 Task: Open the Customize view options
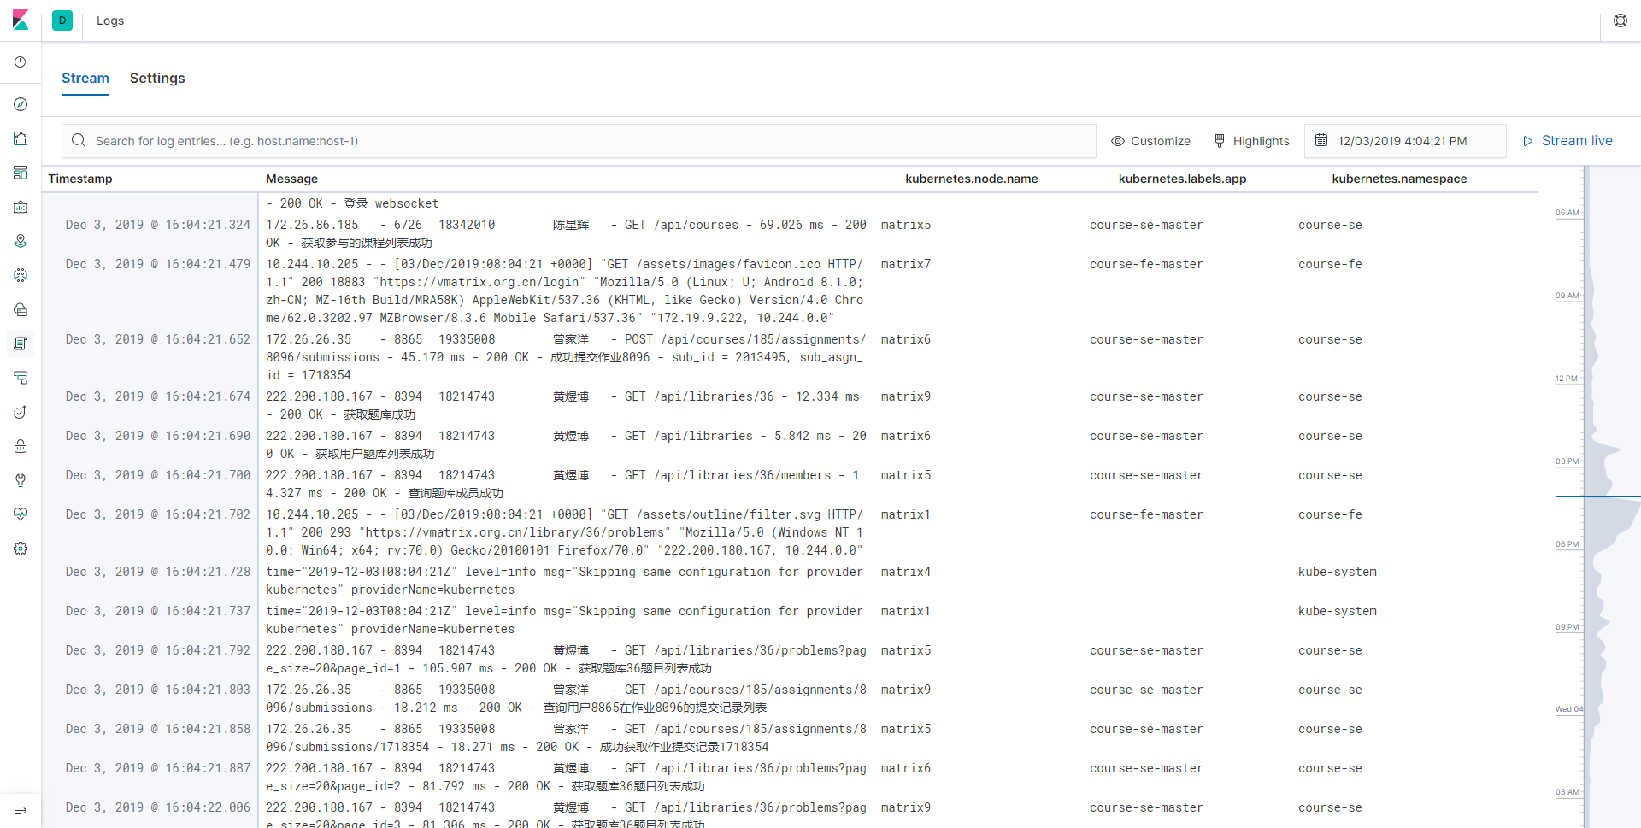click(x=1150, y=141)
